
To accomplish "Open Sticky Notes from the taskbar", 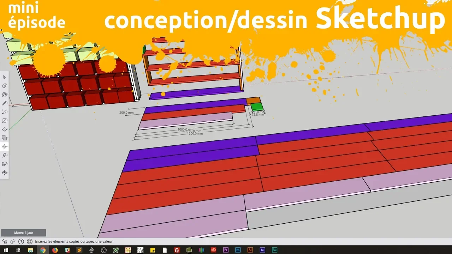I will pos(153,250).
